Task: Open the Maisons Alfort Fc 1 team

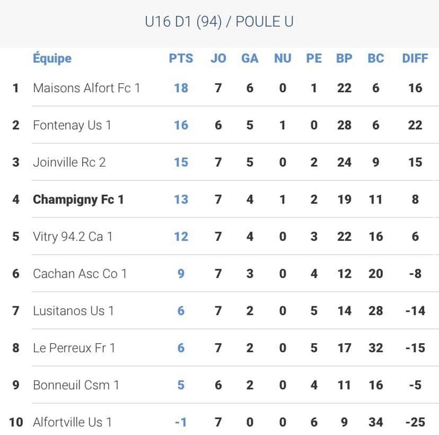Action: click(x=86, y=88)
